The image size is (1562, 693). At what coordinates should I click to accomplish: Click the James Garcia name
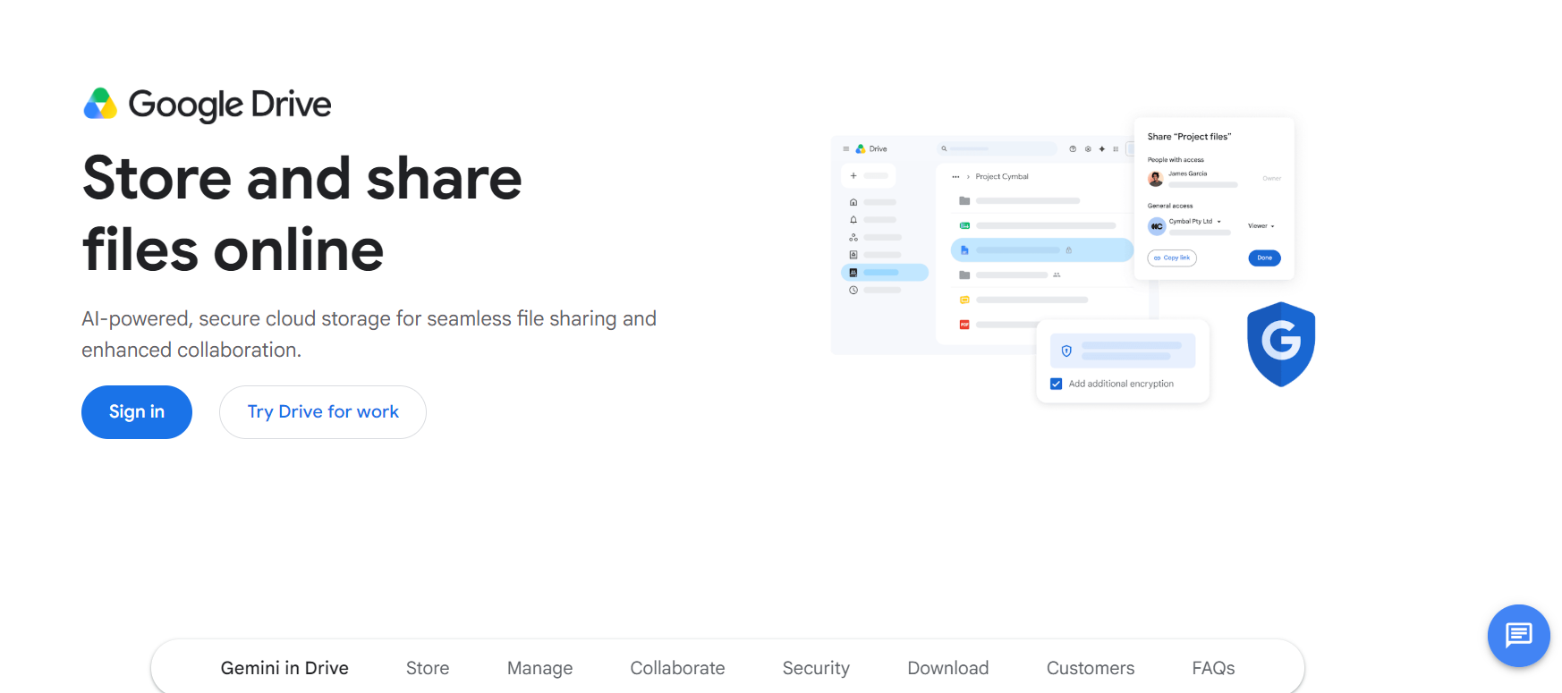[1188, 173]
